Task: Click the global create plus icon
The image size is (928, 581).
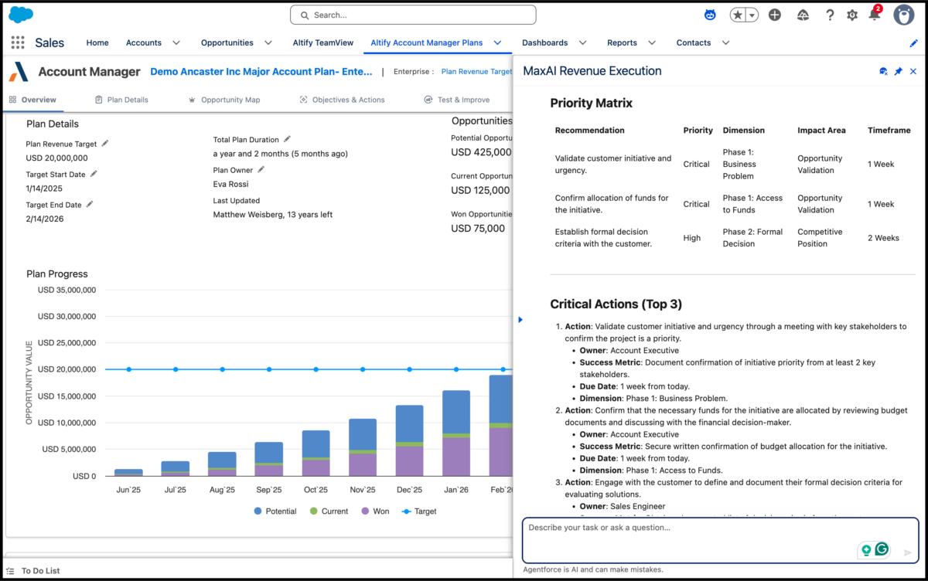Action: pos(775,15)
